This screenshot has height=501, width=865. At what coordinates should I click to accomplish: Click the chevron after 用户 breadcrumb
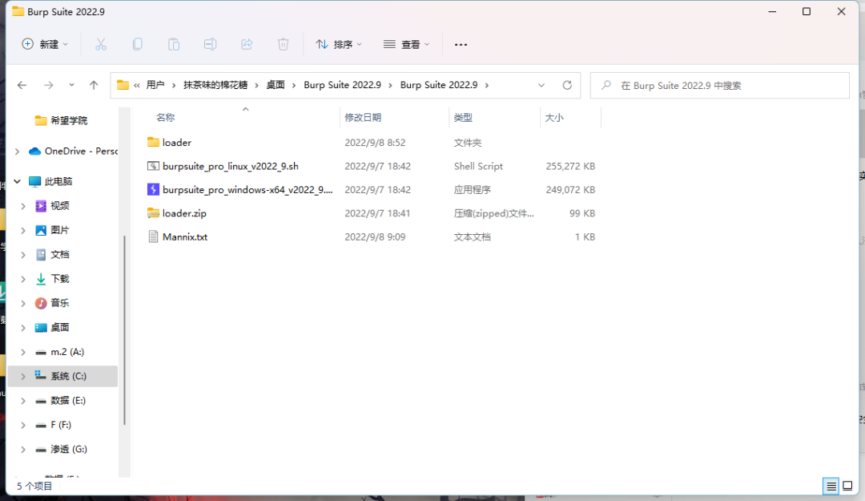174,85
